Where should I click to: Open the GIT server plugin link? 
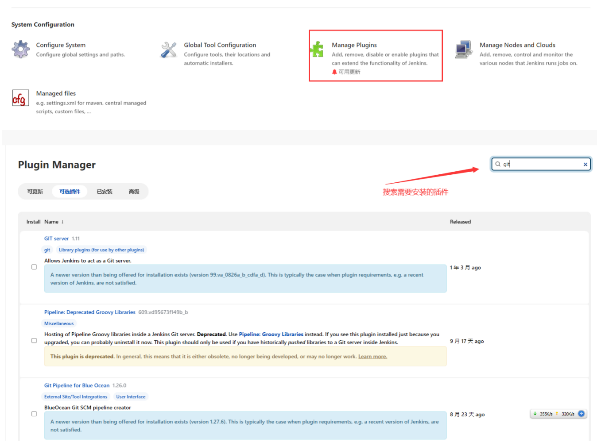56,238
